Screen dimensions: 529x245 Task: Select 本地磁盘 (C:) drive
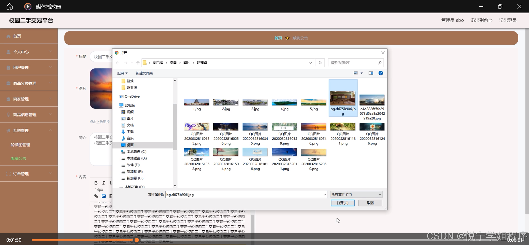[x=134, y=152]
